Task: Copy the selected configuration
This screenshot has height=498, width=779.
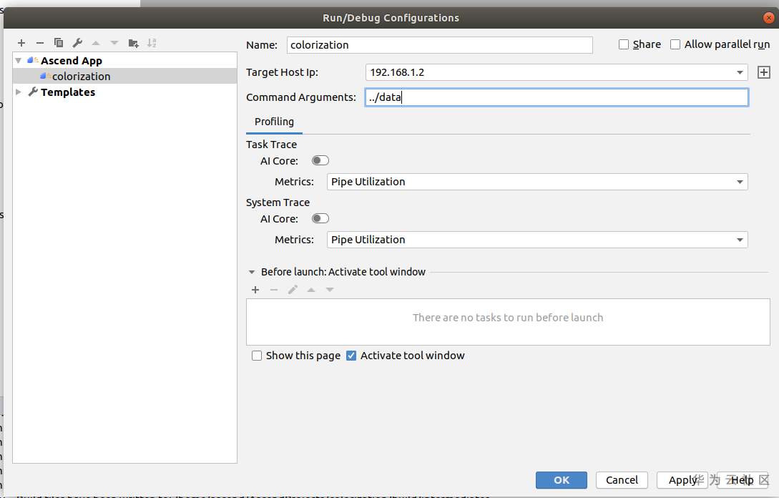Action: click(x=59, y=43)
